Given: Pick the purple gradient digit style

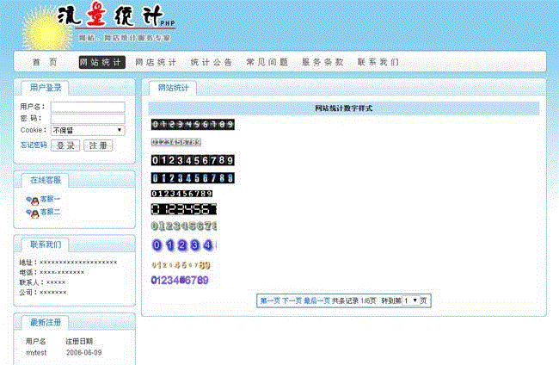Looking at the screenshot, I should pyautogui.click(x=180, y=281).
